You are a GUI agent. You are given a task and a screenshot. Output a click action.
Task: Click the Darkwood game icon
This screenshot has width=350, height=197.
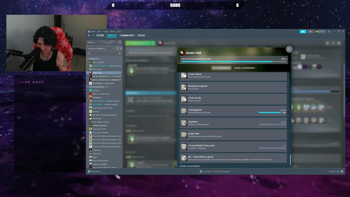tap(91, 150)
